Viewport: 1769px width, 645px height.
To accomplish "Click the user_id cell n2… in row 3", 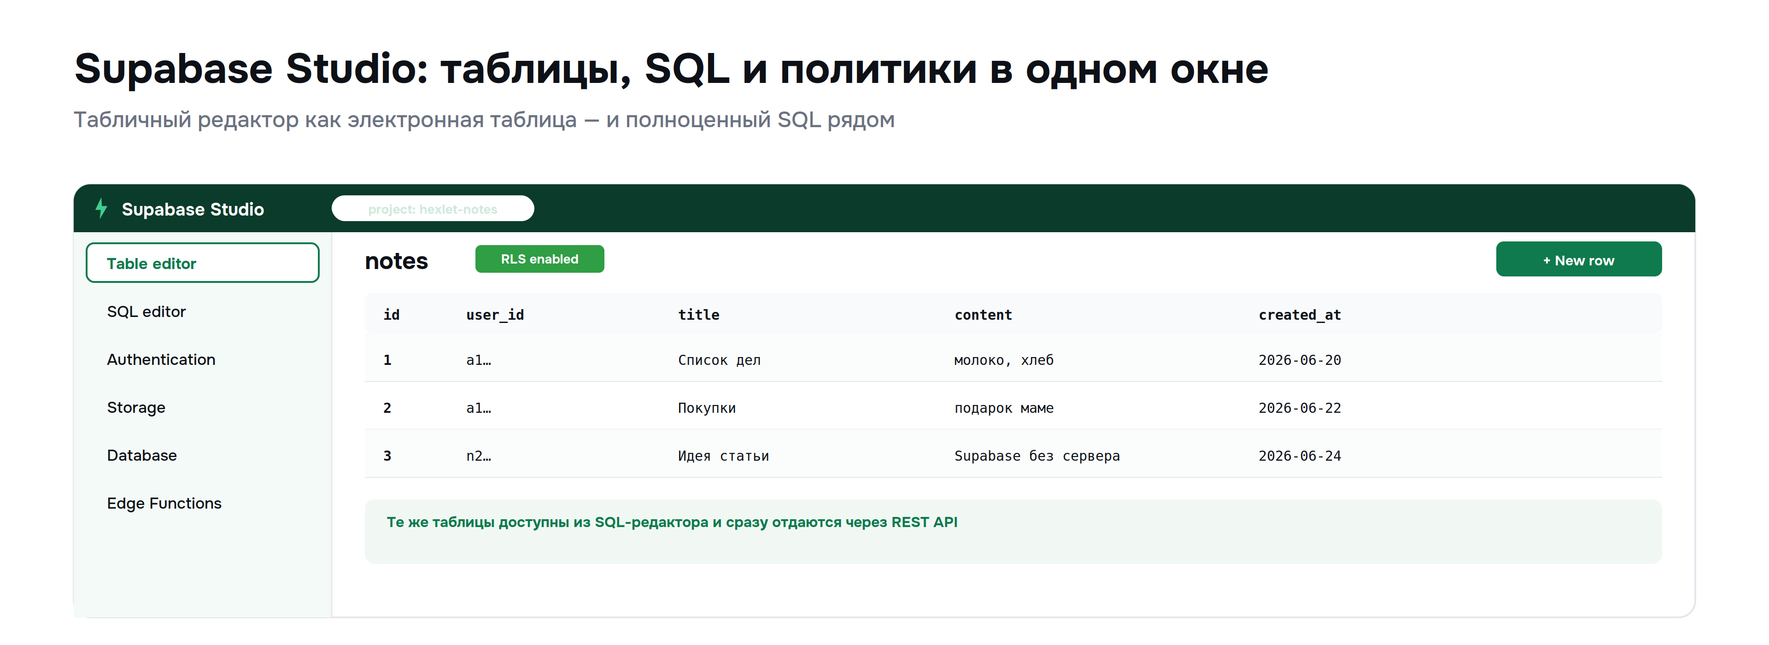I will click(x=479, y=456).
